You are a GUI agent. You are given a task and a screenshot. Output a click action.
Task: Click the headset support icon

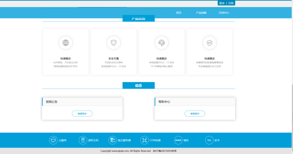click(162, 43)
